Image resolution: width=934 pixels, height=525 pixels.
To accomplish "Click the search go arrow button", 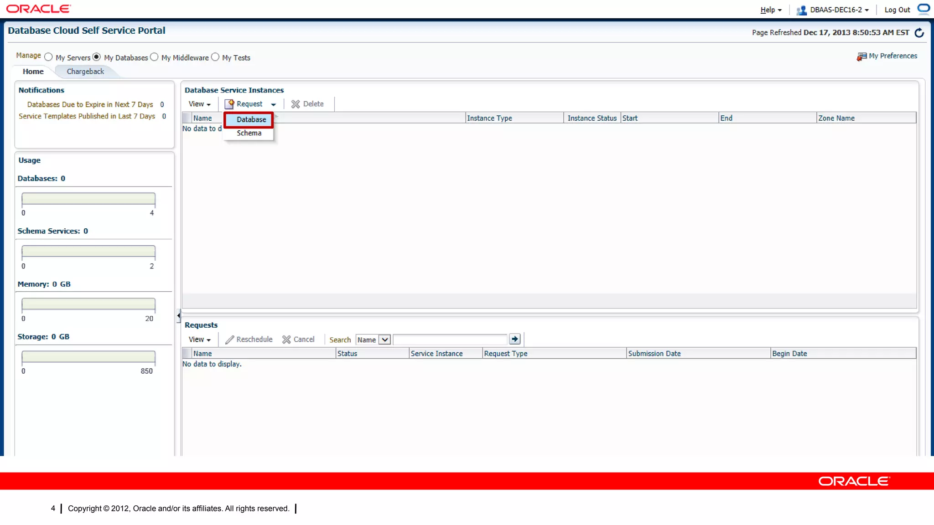I will 514,339.
